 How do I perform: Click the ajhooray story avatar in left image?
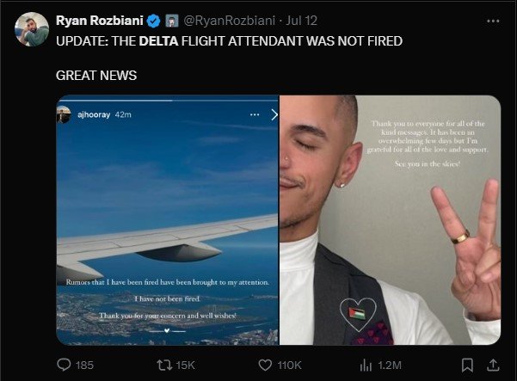[64, 114]
